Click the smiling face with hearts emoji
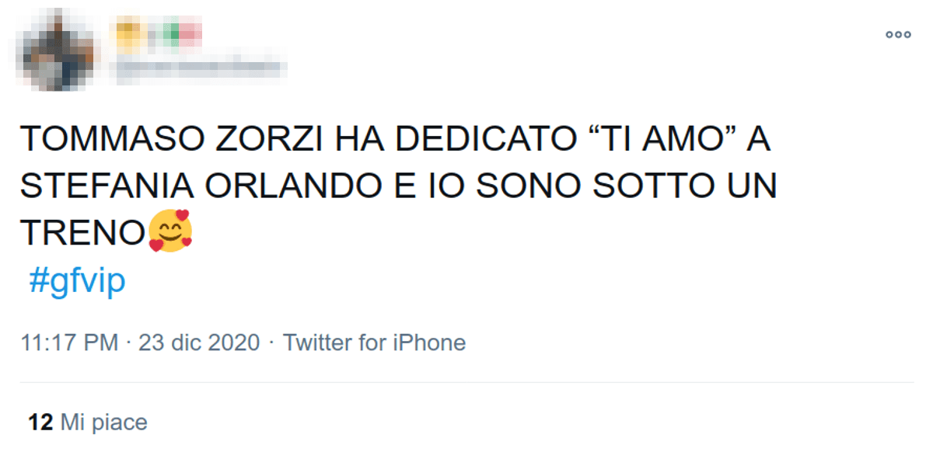Image resolution: width=933 pixels, height=452 pixels. point(170,231)
